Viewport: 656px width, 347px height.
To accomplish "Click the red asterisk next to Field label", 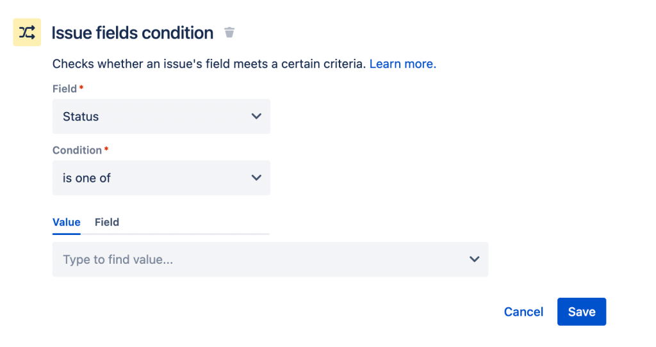I will [x=82, y=88].
